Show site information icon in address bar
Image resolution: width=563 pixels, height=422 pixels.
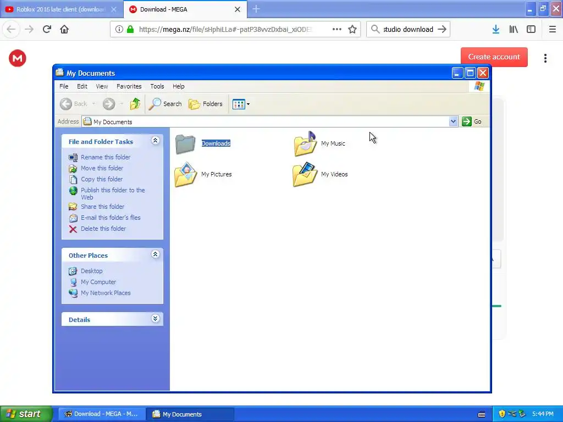click(119, 29)
